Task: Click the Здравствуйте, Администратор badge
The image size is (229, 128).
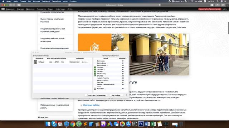Action: pyautogui.click(x=210, y=9)
